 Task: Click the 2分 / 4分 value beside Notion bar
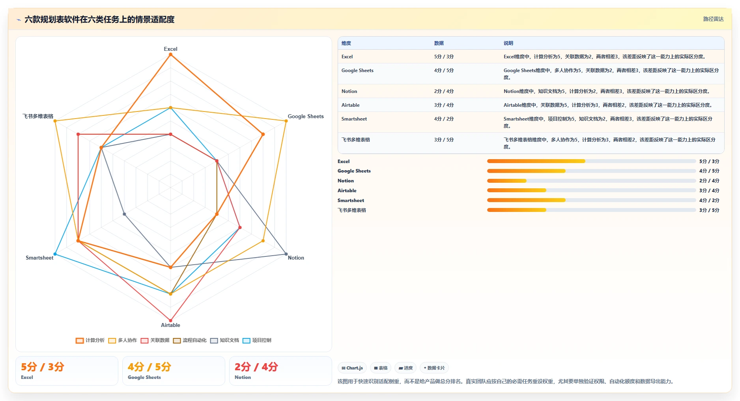pos(709,181)
